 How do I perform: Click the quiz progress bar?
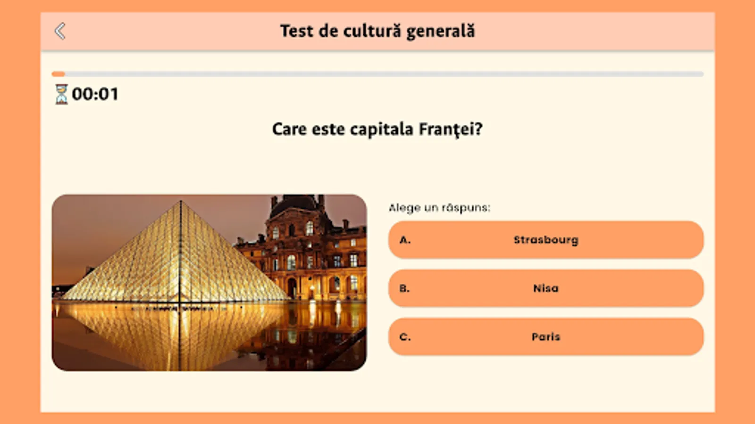[377, 73]
